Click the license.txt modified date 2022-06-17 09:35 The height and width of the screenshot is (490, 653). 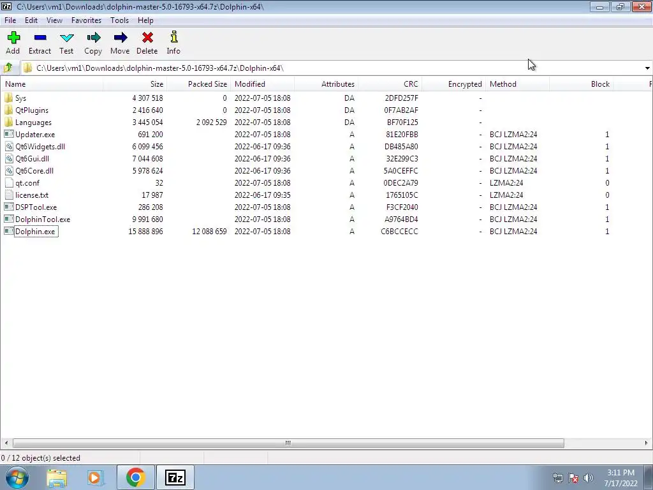262,195
